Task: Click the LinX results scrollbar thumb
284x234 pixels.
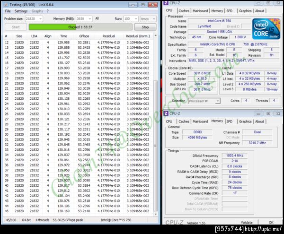Action: [155, 146]
